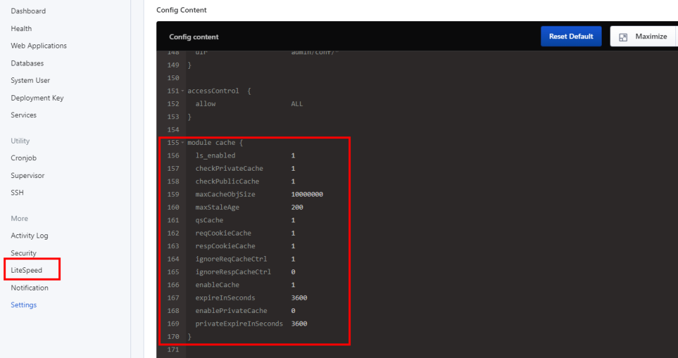This screenshot has height=358, width=678.
Task: Click the enablePrivateCache line
Action: click(245, 311)
